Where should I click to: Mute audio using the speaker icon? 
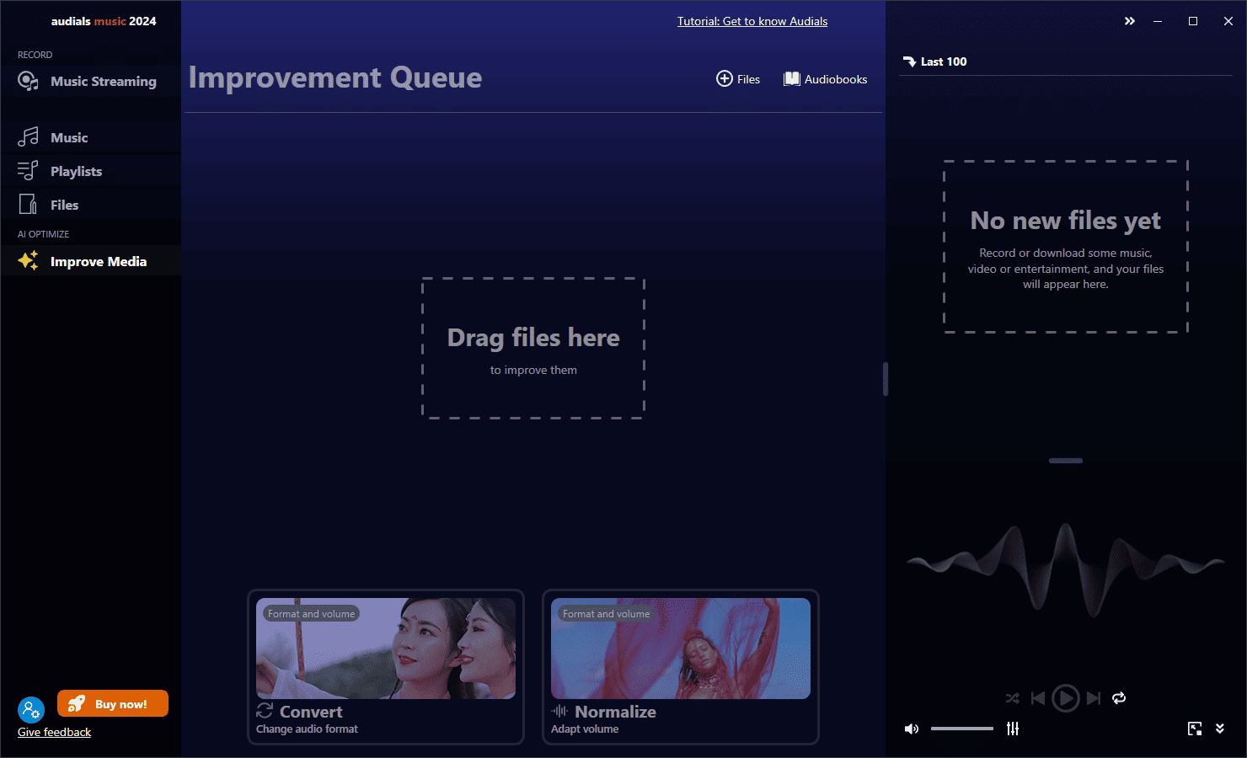[911, 729]
